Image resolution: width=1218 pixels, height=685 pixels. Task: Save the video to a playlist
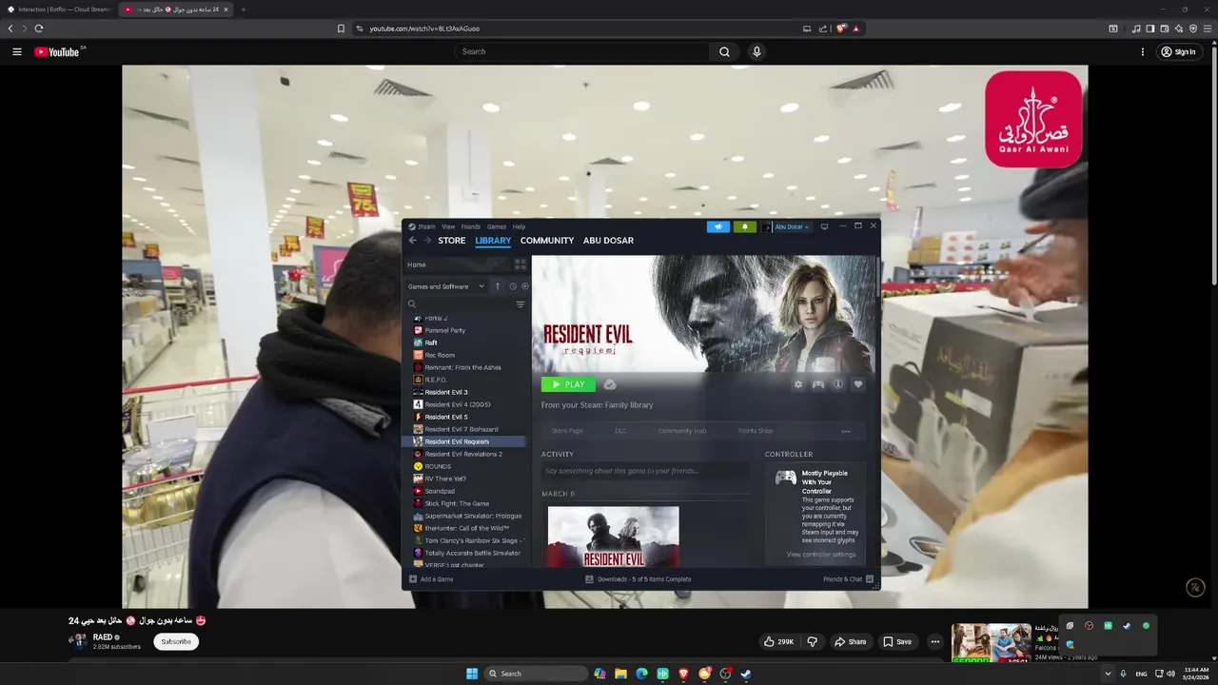[x=896, y=641]
